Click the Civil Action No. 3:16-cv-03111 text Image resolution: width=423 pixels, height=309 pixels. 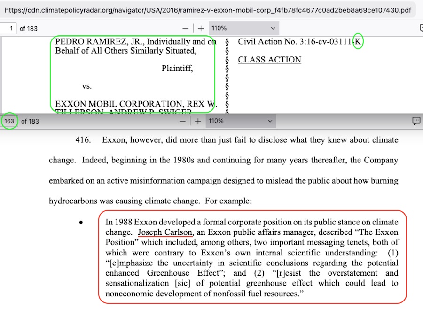point(295,42)
